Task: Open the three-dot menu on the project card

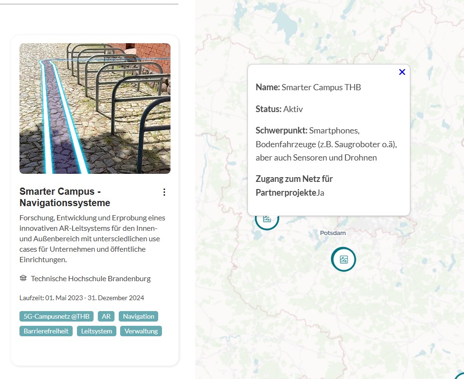Action: click(x=164, y=192)
